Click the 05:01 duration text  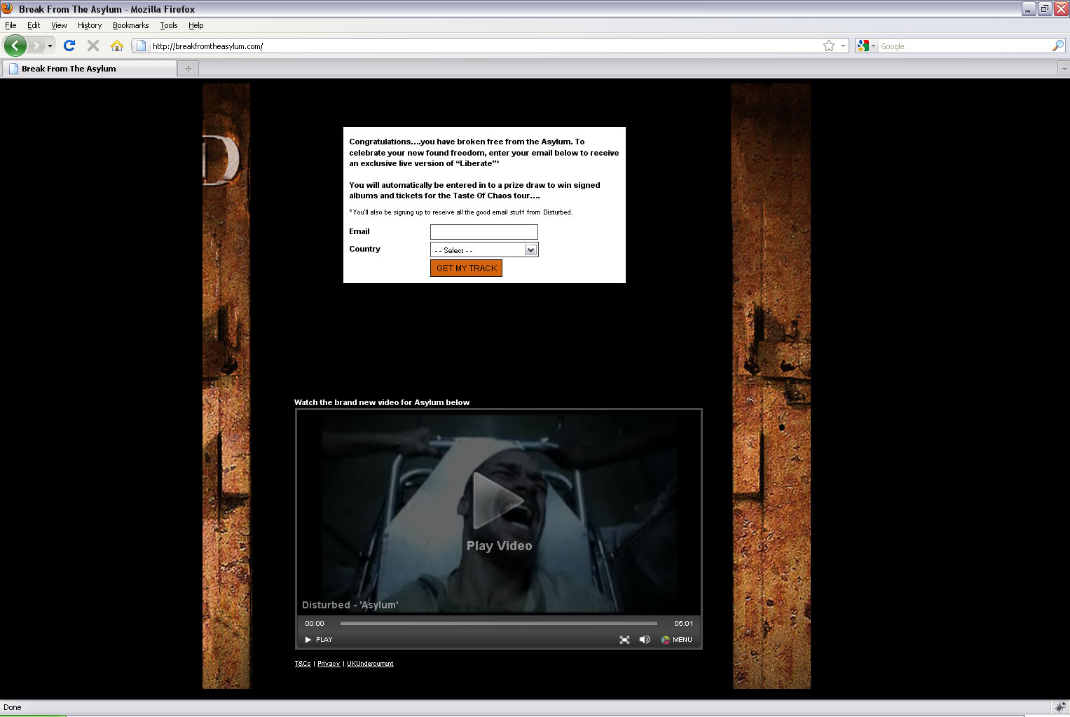click(x=684, y=624)
